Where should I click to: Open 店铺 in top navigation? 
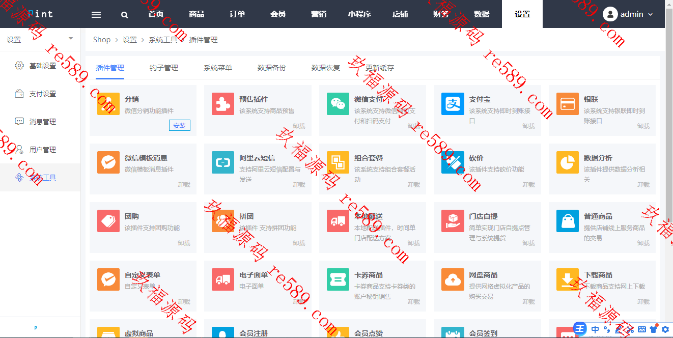(400, 14)
